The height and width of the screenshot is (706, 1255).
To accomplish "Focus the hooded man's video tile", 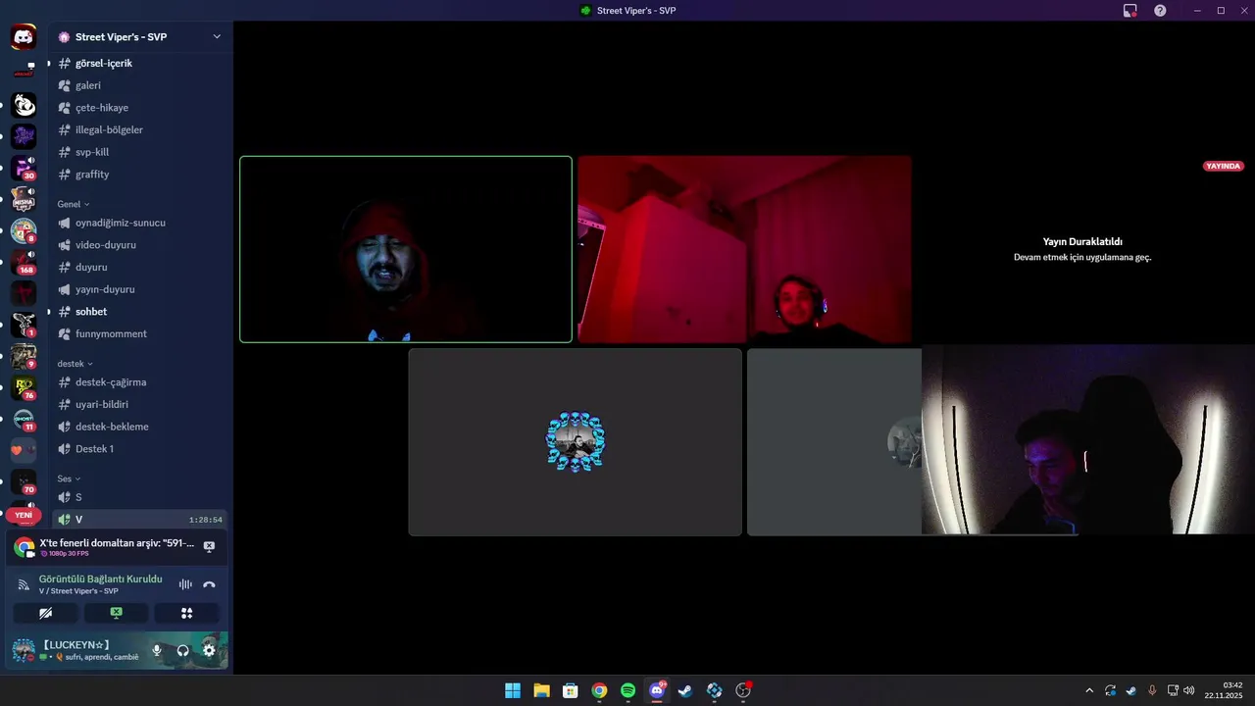I will (x=406, y=249).
